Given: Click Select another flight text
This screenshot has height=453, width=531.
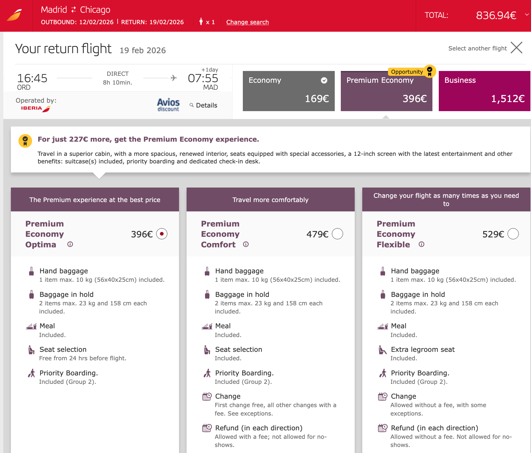Looking at the screenshot, I should coord(477,48).
